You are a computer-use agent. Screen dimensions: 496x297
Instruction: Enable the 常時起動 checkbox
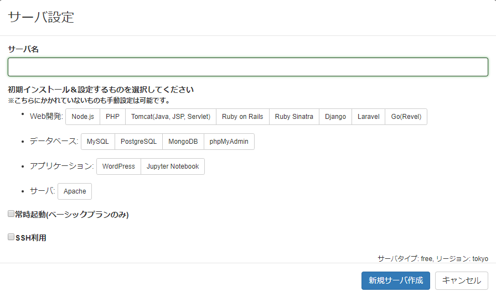11,214
